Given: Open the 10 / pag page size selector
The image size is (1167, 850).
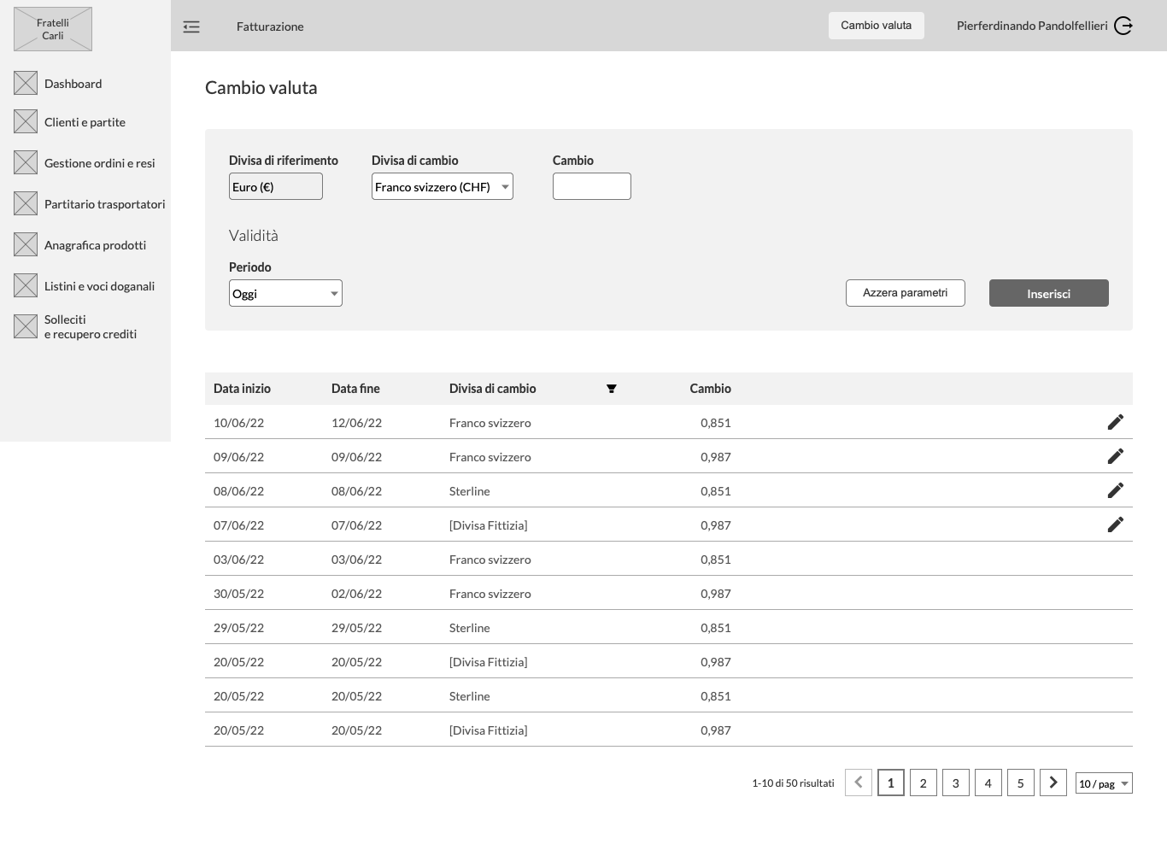Looking at the screenshot, I should (x=1103, y=783).
